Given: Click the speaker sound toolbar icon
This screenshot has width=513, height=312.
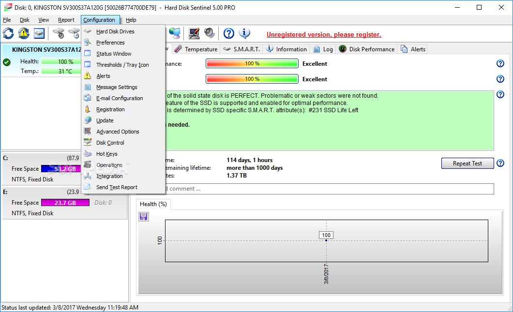Looking at the screenshot, I should [210, 33].
